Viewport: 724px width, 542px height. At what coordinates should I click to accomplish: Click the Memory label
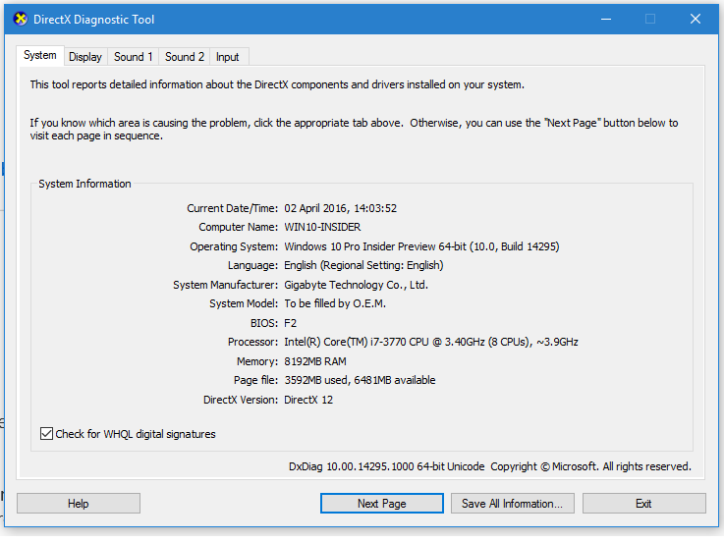pos(257,361)
